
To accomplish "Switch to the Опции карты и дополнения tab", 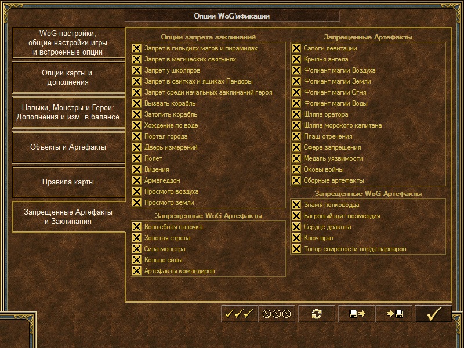I will coord(68,78).
